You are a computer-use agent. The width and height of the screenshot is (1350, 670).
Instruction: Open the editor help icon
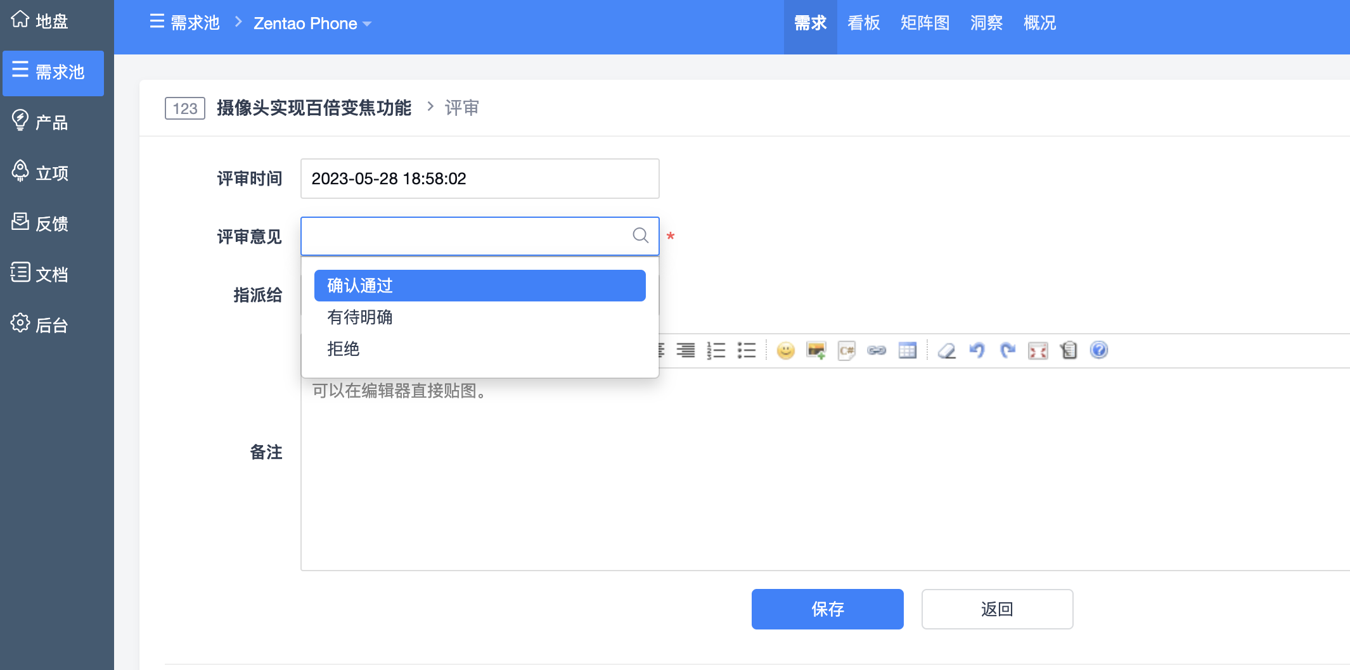tap(1098, 350)
